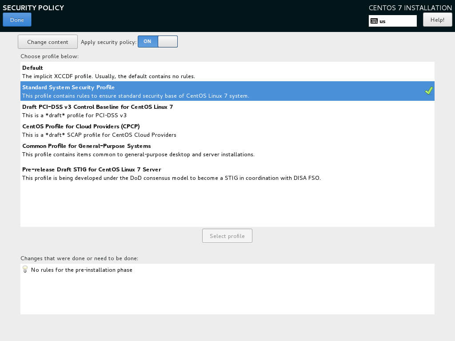The width and height of the screenshot is (455, 341).
Task: Click the description mentioning DoD consensus model
Action: click(x=172, y=178)
